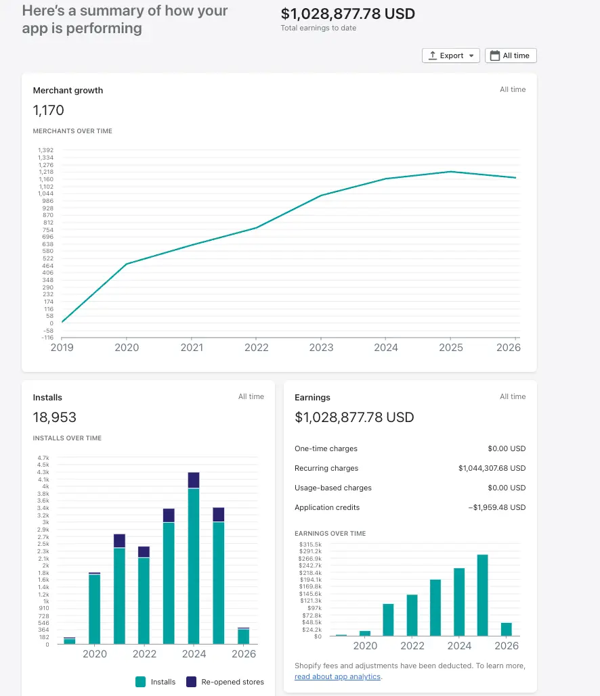Click the calendar icon beside All time

(495, 55)
